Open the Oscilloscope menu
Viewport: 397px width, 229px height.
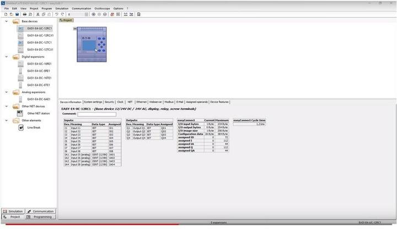pos(103,8)
